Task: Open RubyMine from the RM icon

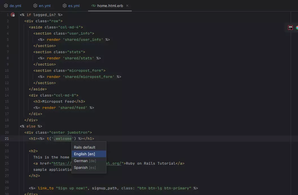Action: coord(290,28)
